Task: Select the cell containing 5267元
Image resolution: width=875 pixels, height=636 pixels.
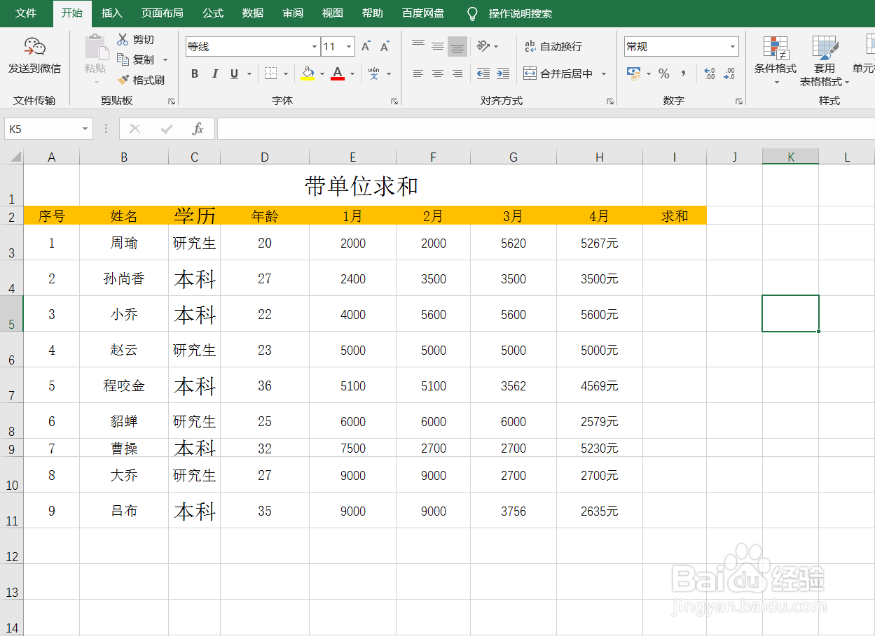Action: tap(600, 243)
